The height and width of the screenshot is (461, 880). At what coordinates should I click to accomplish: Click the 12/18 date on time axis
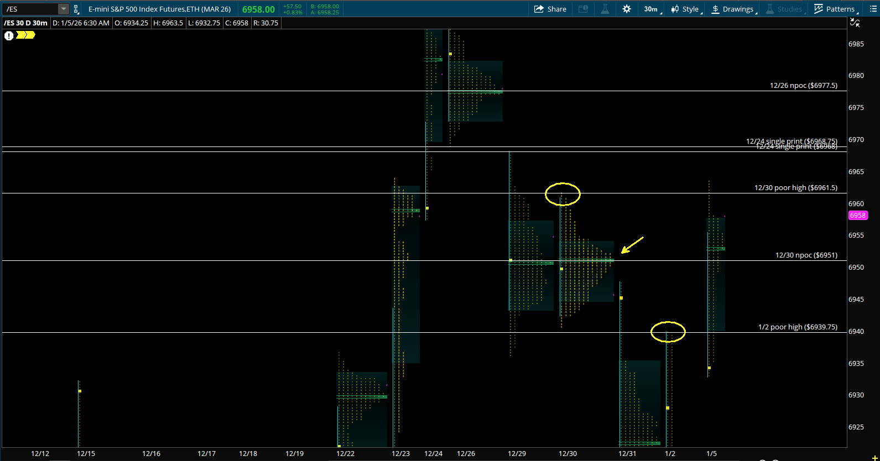248,454
